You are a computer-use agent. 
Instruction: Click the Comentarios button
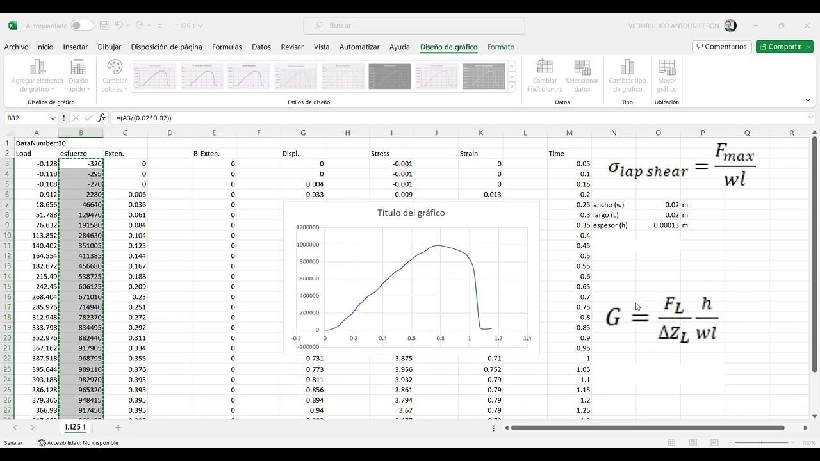(721, 47)
